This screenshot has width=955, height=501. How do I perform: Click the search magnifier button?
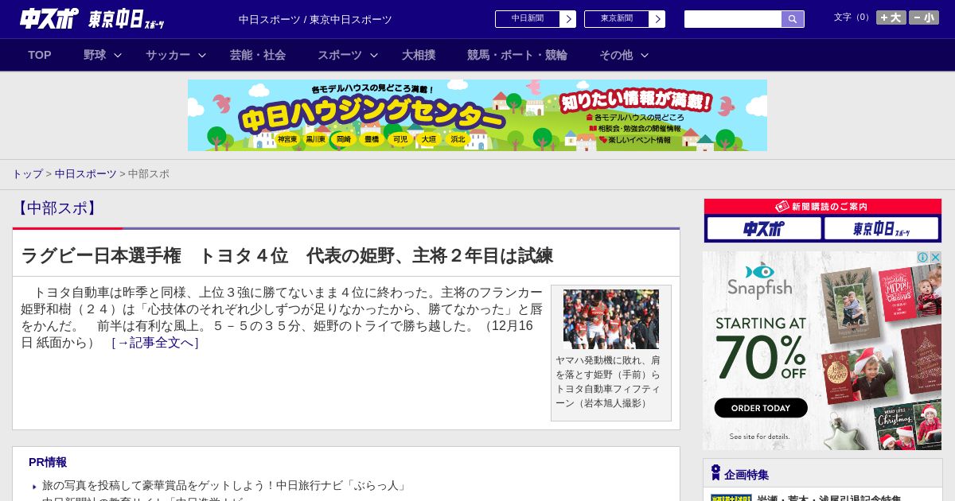pyautogui.click(x=793, y=19)
